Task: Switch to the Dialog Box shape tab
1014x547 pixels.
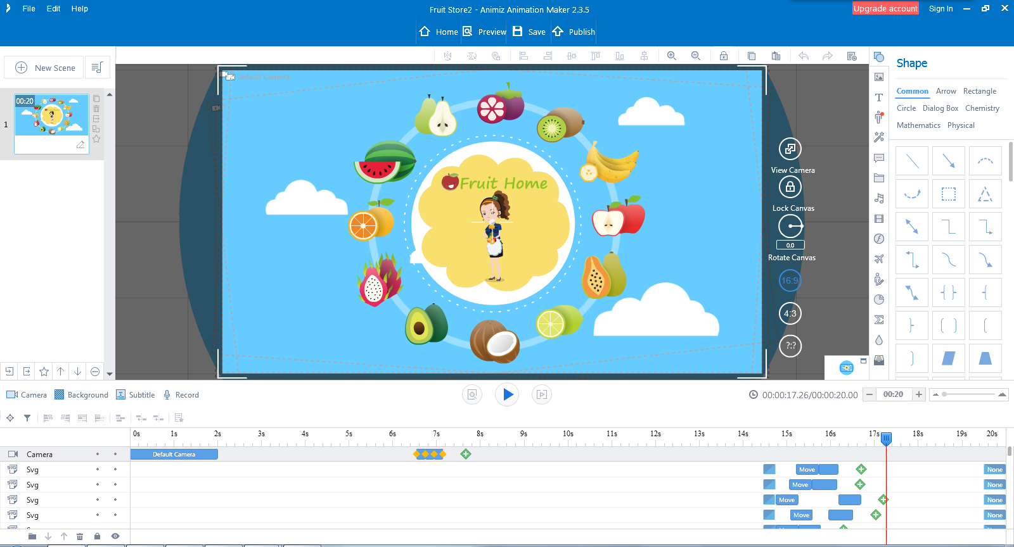Action: coord(940,108)
